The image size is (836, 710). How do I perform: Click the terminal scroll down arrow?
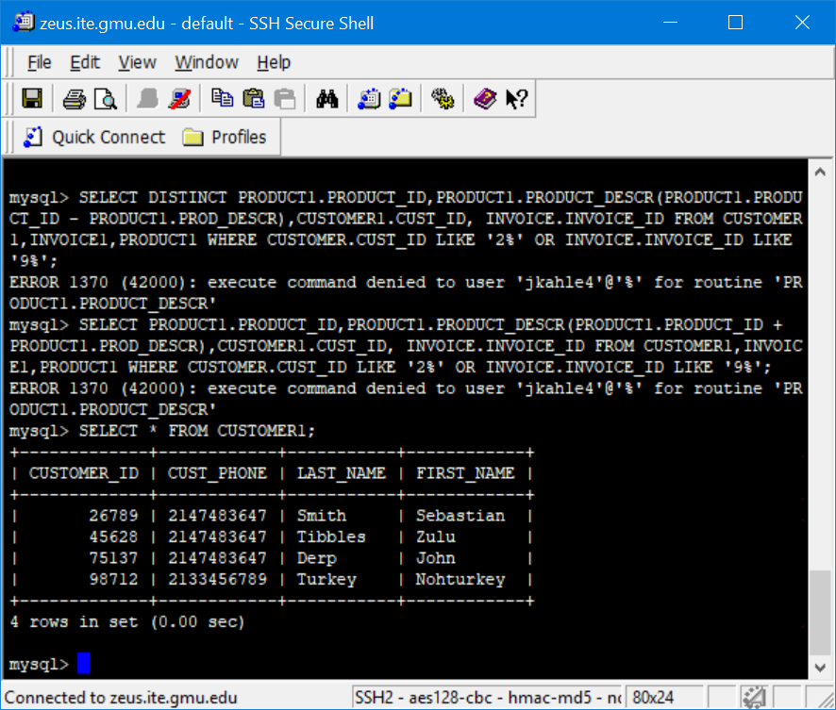(x=821, y=668)
